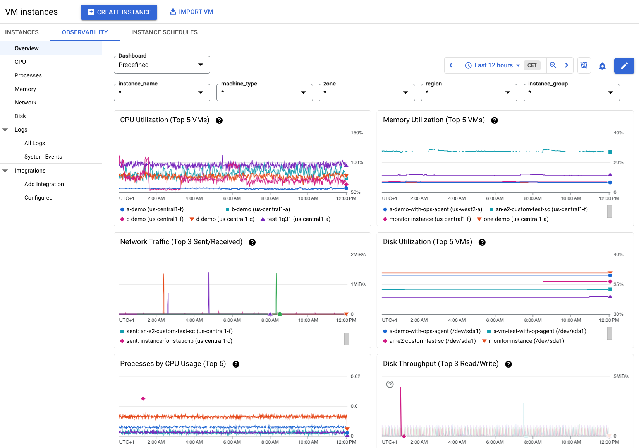Screen dimensions: 639x448
Task: Toggle the auto-refresh icon off
Action: (x=584, y=65)
